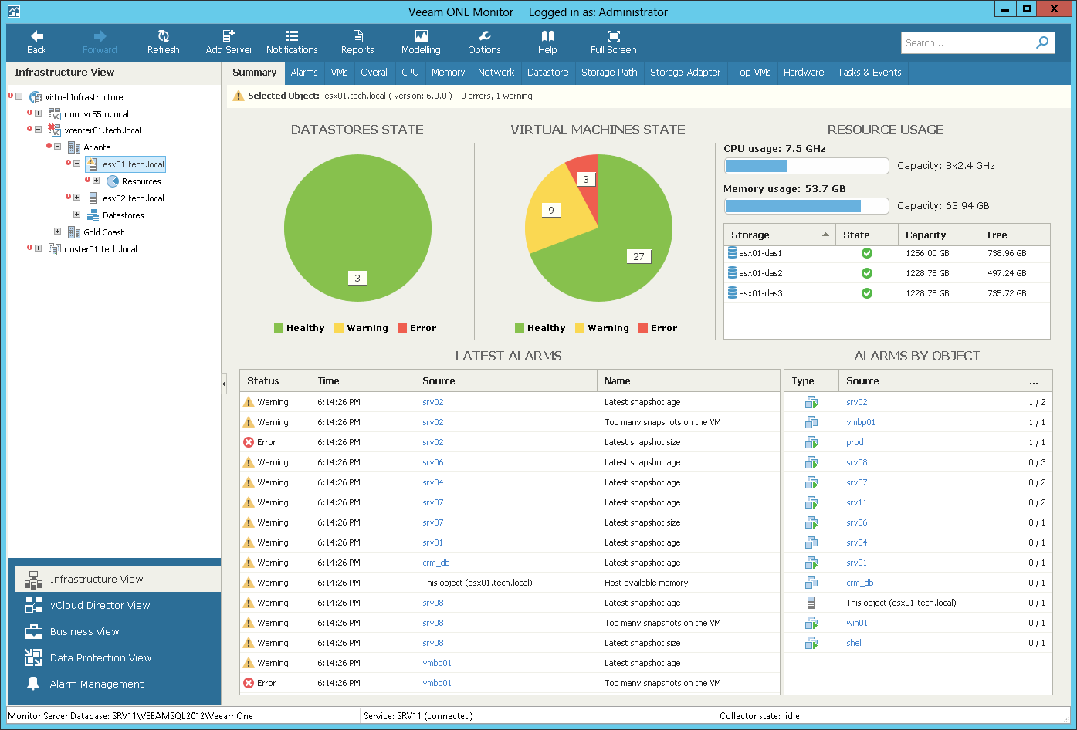
Task: Click the CPU usage bar
Action: 807,166
